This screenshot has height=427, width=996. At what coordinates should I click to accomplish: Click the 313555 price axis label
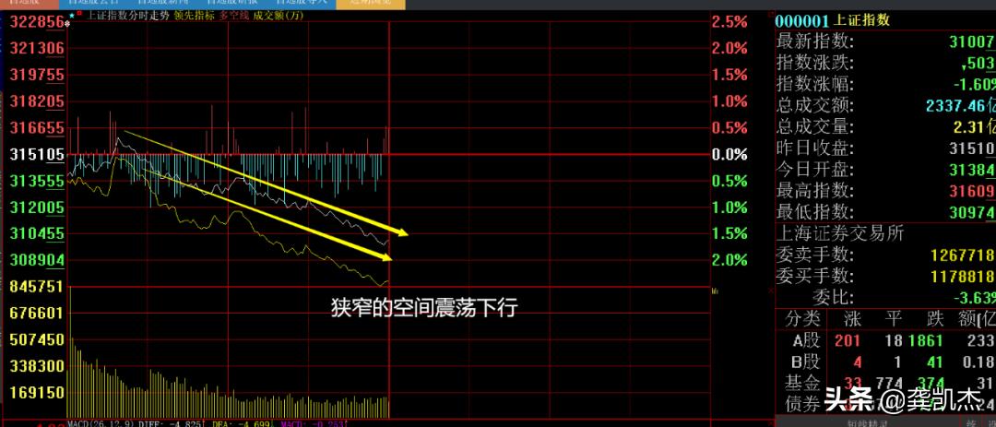(x=37, y=181)
